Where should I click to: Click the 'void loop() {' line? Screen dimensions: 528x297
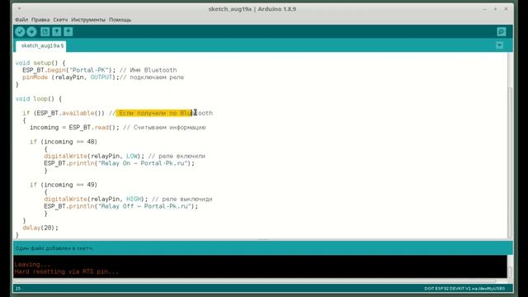tap(39, 99)
